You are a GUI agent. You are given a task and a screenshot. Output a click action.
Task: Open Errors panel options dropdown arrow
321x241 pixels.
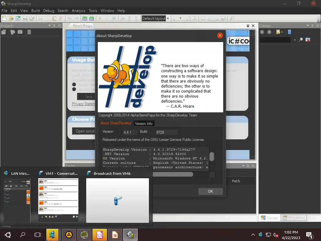[x=243, y=166]
